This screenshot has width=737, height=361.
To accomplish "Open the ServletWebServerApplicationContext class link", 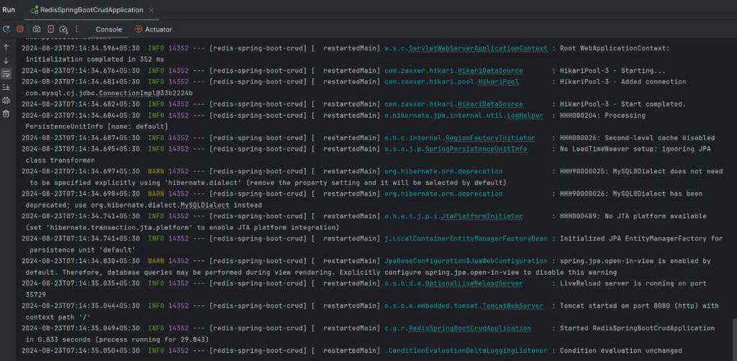I will (478, 48).
